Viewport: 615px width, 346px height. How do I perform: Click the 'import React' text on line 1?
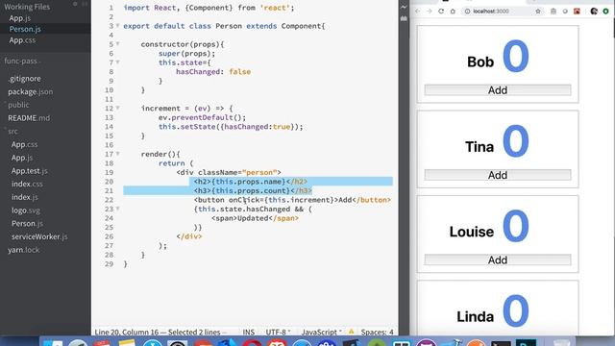149,8
